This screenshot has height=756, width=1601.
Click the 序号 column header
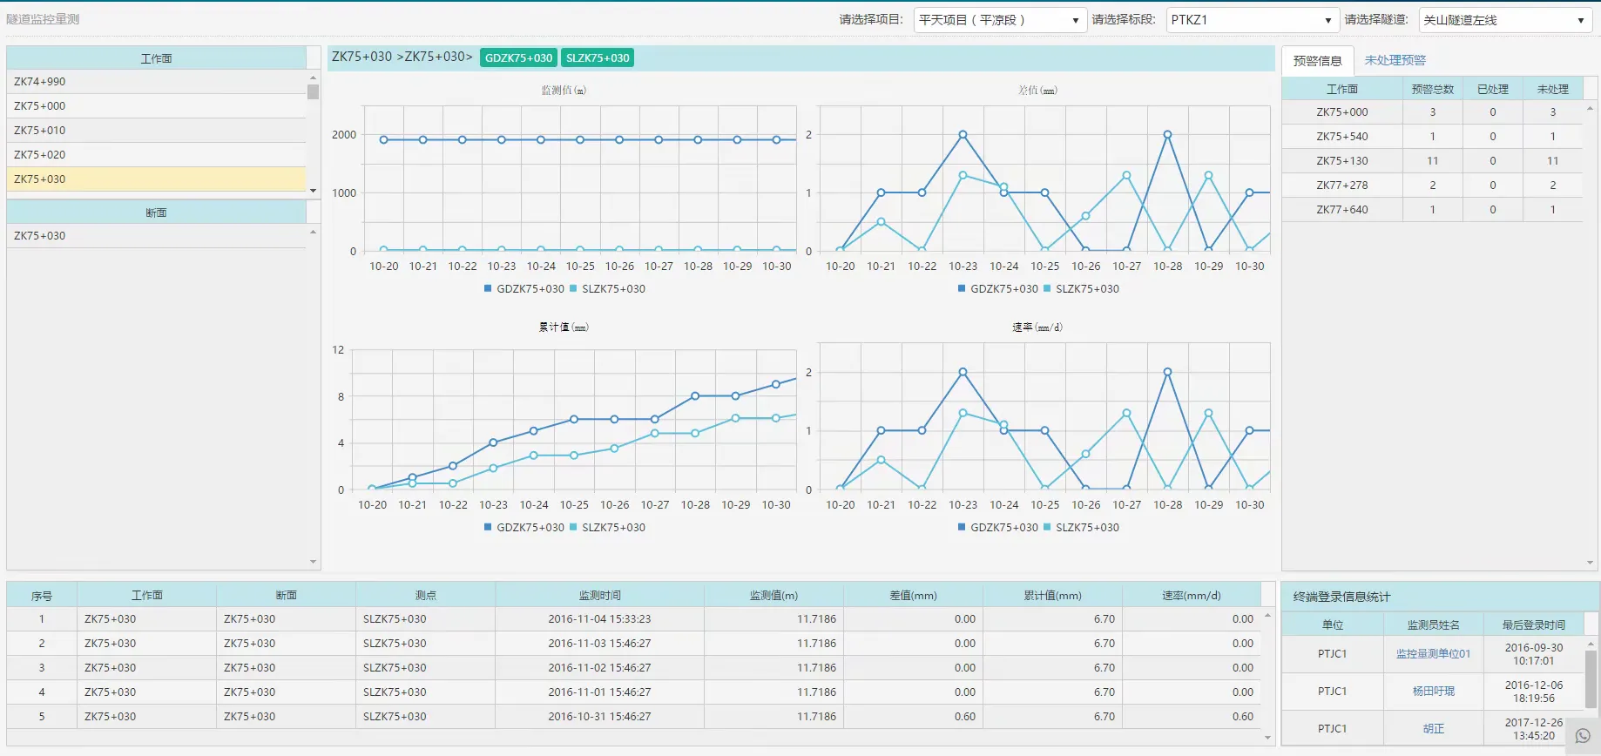pos(42,596)
